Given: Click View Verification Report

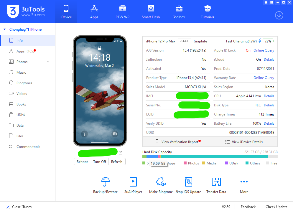Looking at the screenshot, I should (176, 142).
